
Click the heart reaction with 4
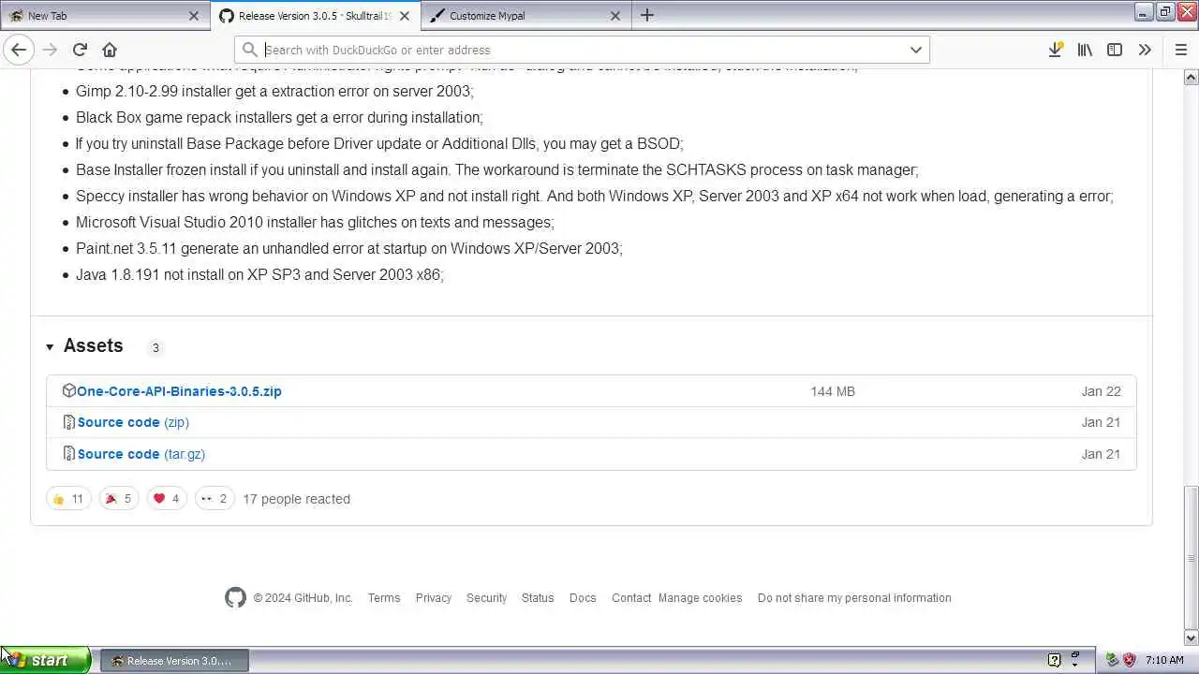tap(167, 499)
